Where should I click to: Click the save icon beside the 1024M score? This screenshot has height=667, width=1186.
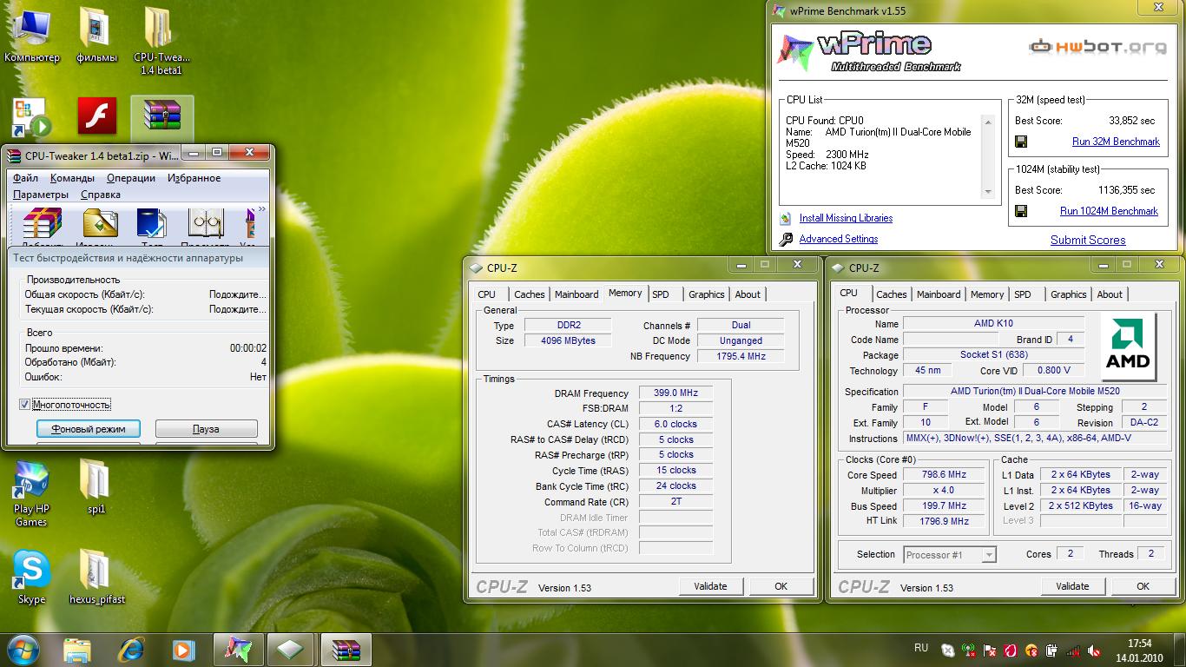pos(1021,211)
